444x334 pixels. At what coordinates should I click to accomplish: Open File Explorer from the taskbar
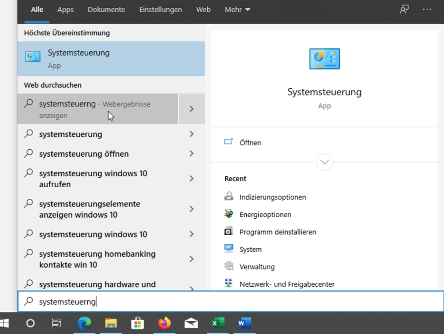point(111,324)
